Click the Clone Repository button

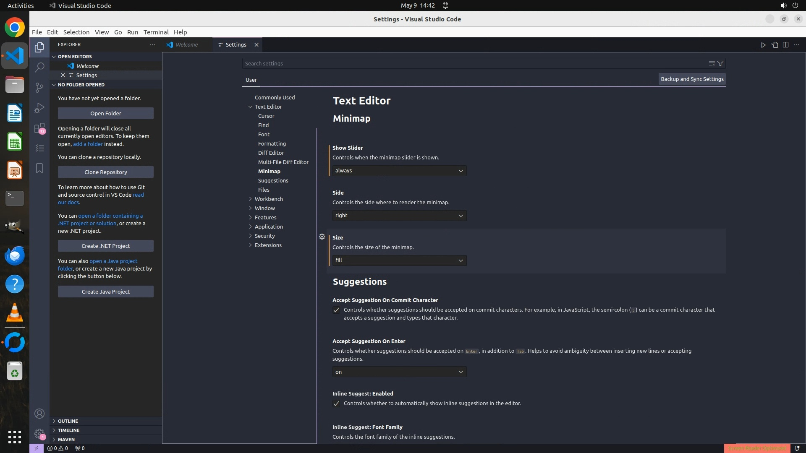pyautogui.click(x=105, y=172)
